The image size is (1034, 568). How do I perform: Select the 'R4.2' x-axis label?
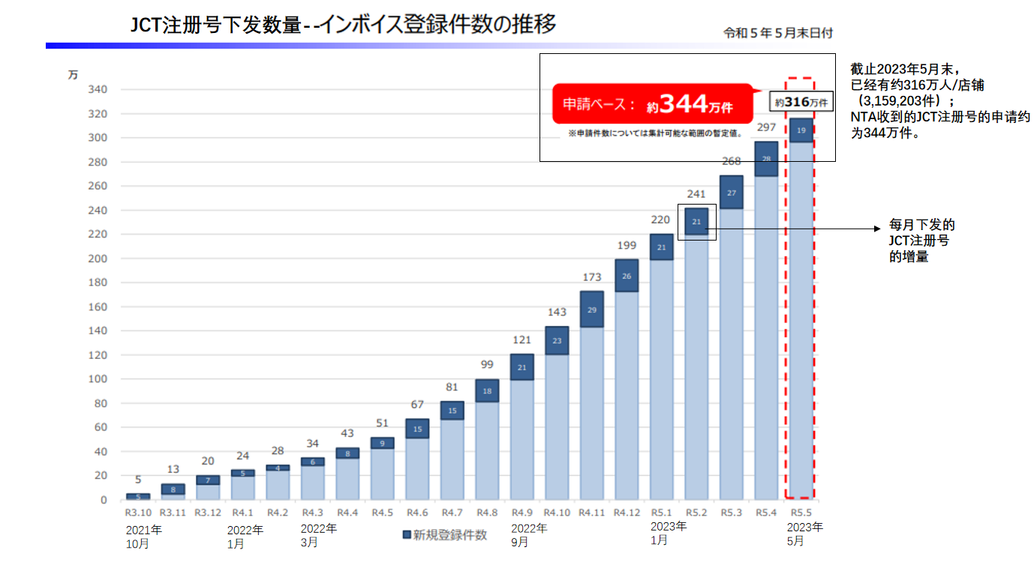(x=278, y=513)
